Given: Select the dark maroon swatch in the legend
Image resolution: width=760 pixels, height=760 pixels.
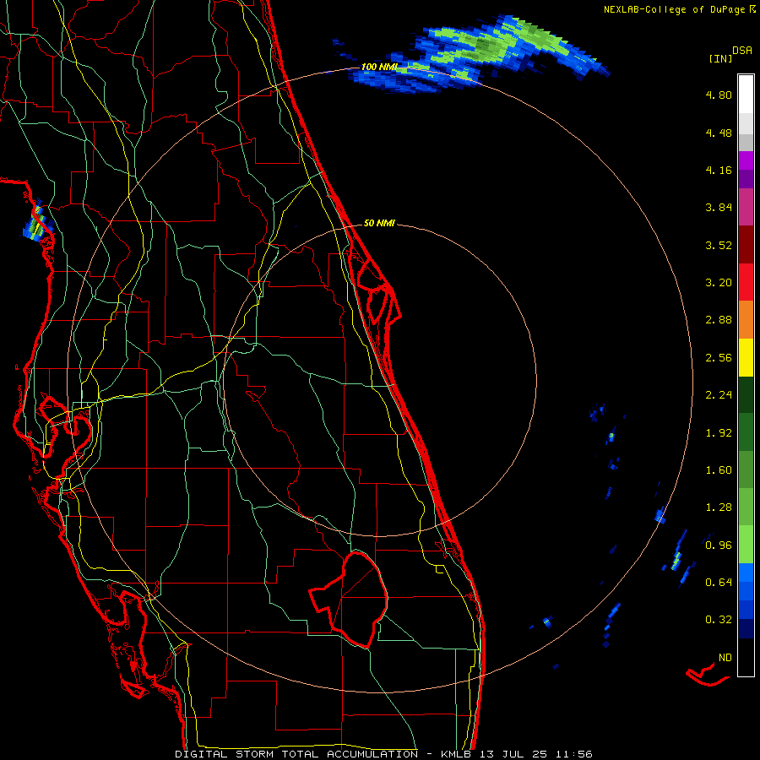Looking at the screenshot, I should pos(746,245).
